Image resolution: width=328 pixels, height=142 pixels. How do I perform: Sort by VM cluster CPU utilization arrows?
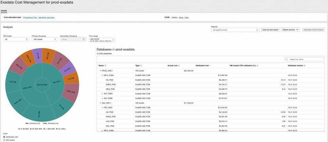[257, 66]
